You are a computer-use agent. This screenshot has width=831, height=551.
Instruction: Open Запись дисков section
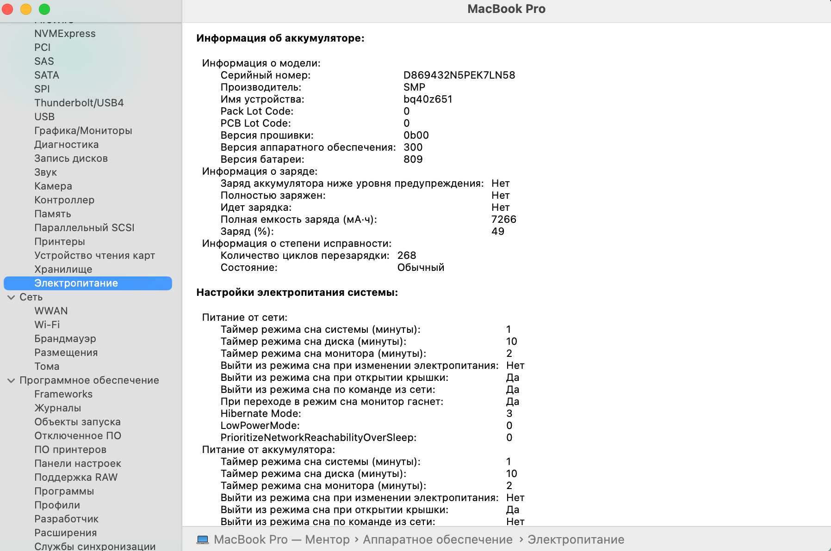[x=71, y=159]
